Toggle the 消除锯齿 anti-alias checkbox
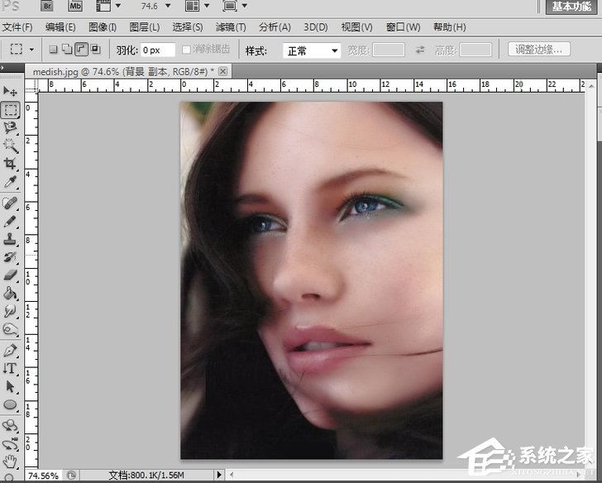Viewport: 602px width, 483px height. 186,50
